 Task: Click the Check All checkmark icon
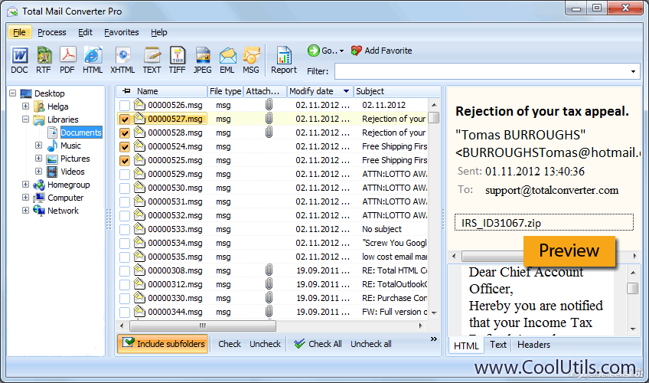click(300, 344)
